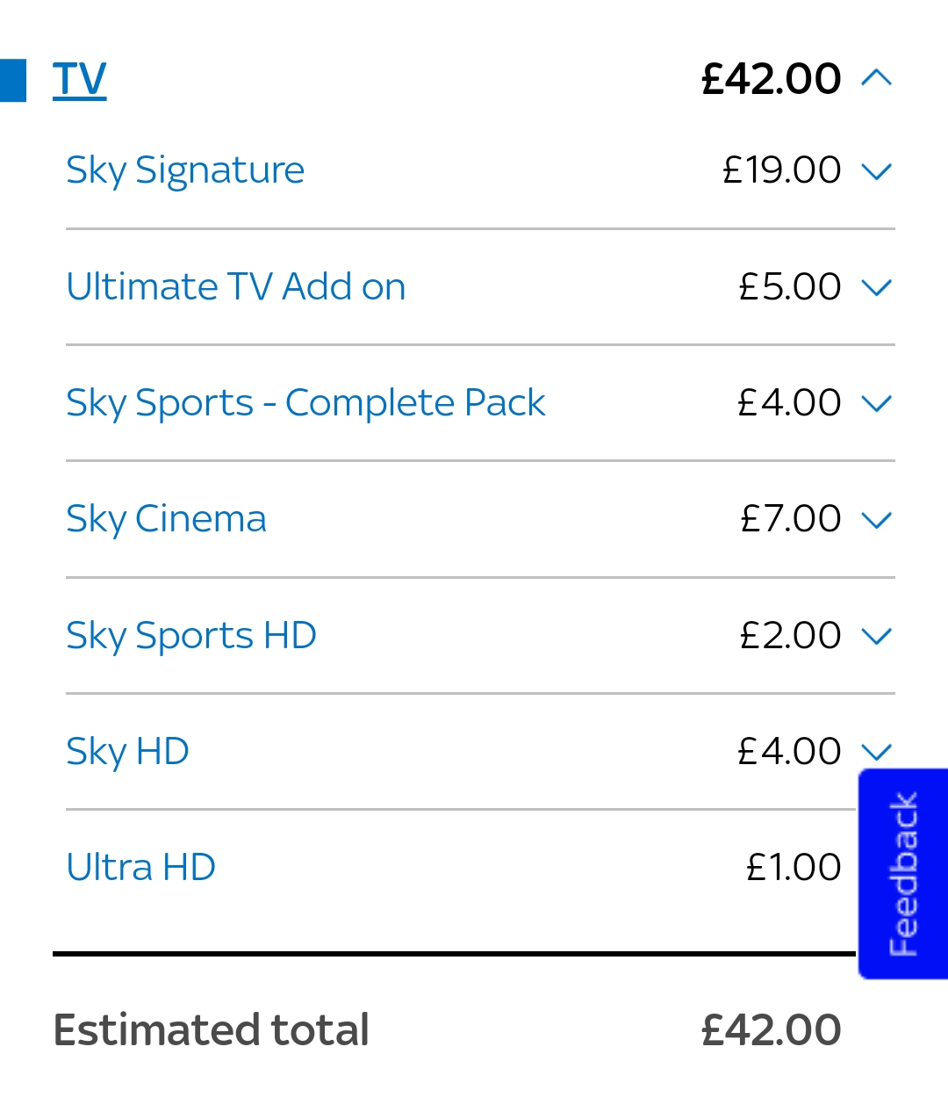Click the £42.00 TV total amount

point(771,79)
